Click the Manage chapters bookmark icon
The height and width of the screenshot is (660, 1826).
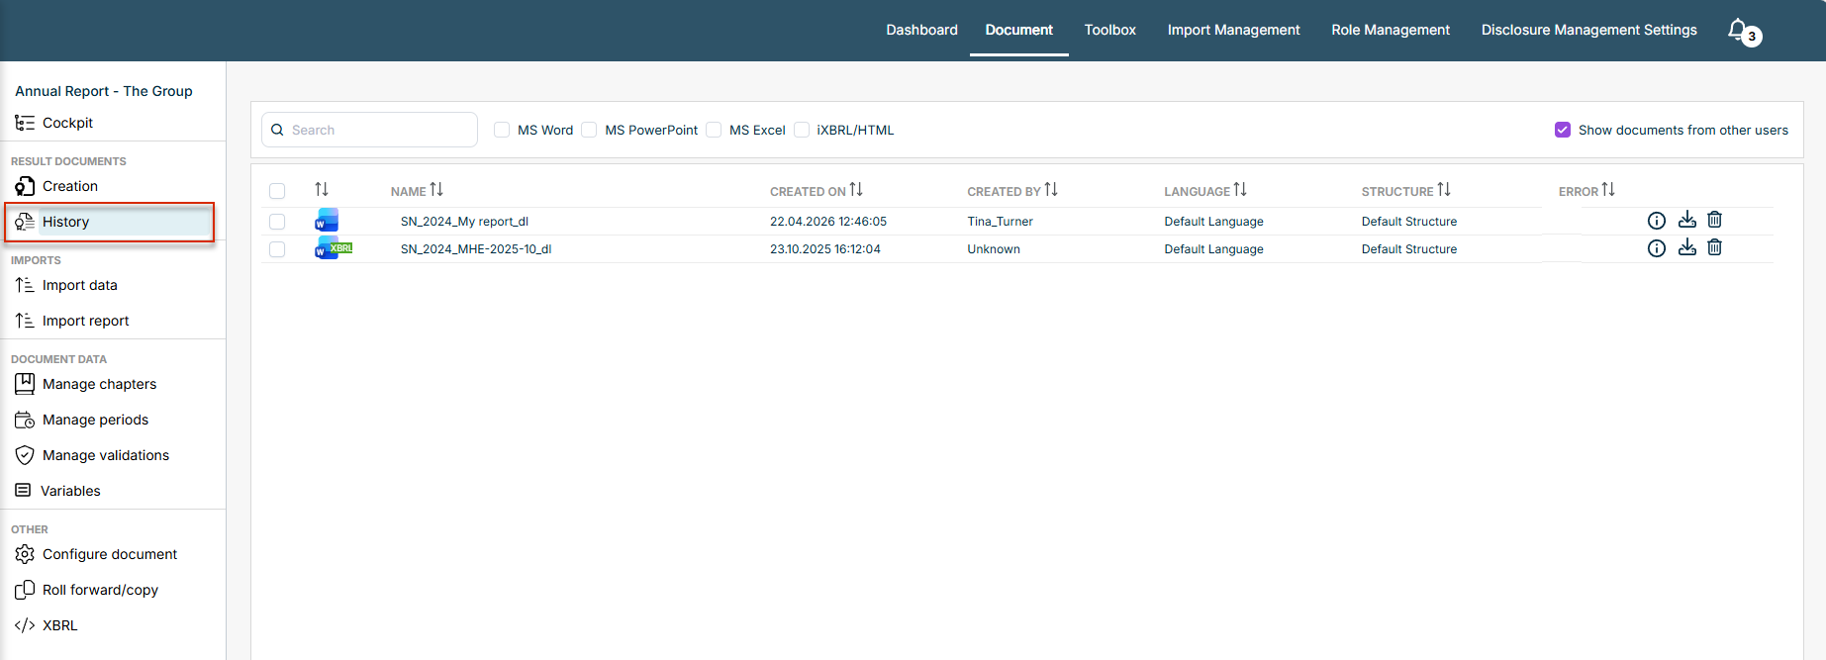coord(25,384)
